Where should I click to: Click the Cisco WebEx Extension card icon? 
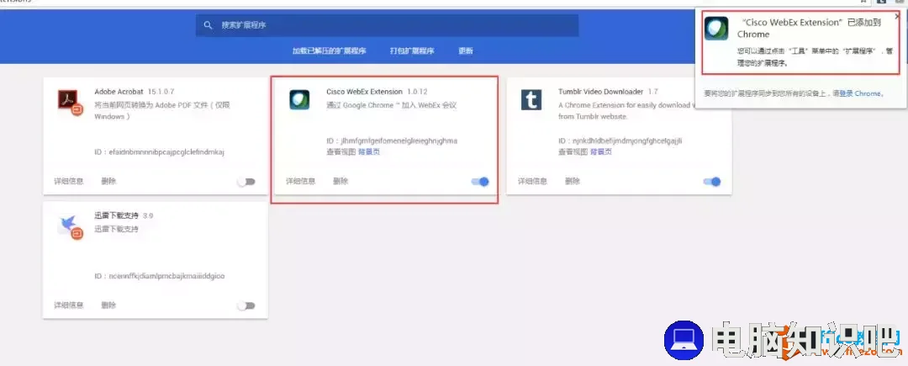(299, 100)
